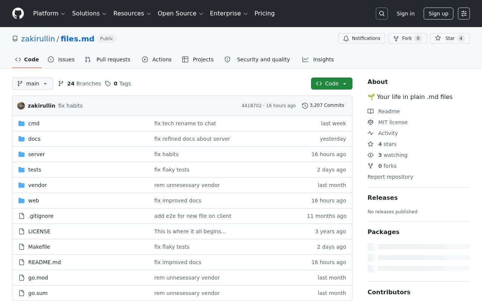Open the 24 Branches link

(x=79, y=84)
